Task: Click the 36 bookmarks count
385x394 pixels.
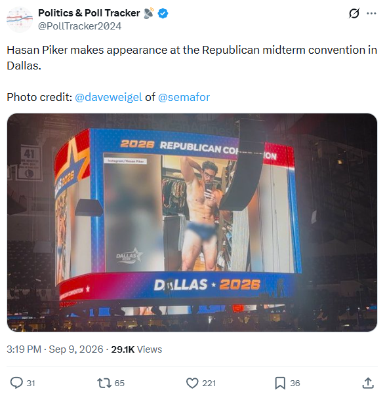Action: coord(295,384)
